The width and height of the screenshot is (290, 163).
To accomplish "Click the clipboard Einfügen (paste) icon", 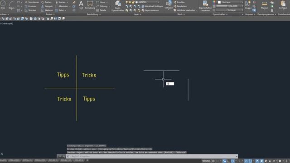I will 283,5.
